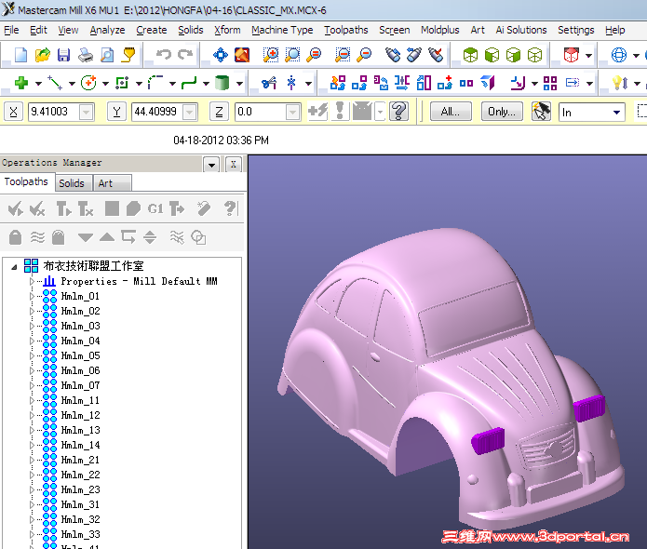Click the All... selection button
Screen dimensions: 647x549
(451, 112)
